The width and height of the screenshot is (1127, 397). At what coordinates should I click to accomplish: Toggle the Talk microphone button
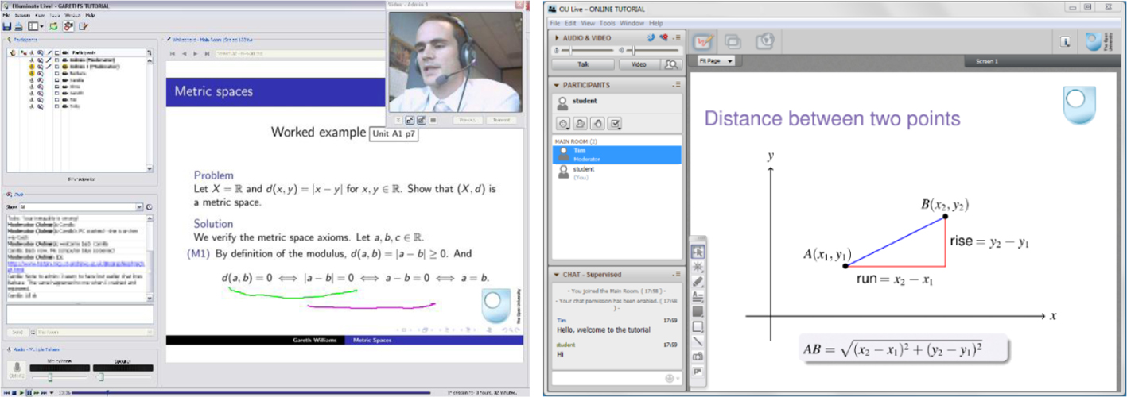583,64
